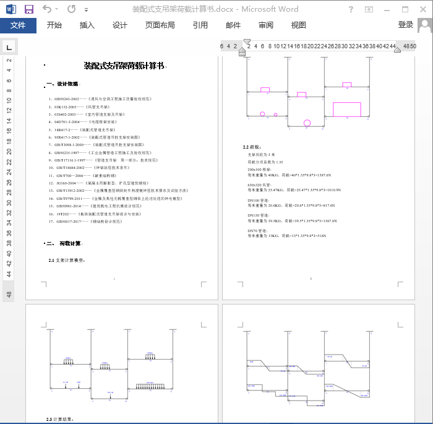
Task: Click the document title 装配式支吊架荷载计算书
Action: pyautogui.click(x=124, y=66)
